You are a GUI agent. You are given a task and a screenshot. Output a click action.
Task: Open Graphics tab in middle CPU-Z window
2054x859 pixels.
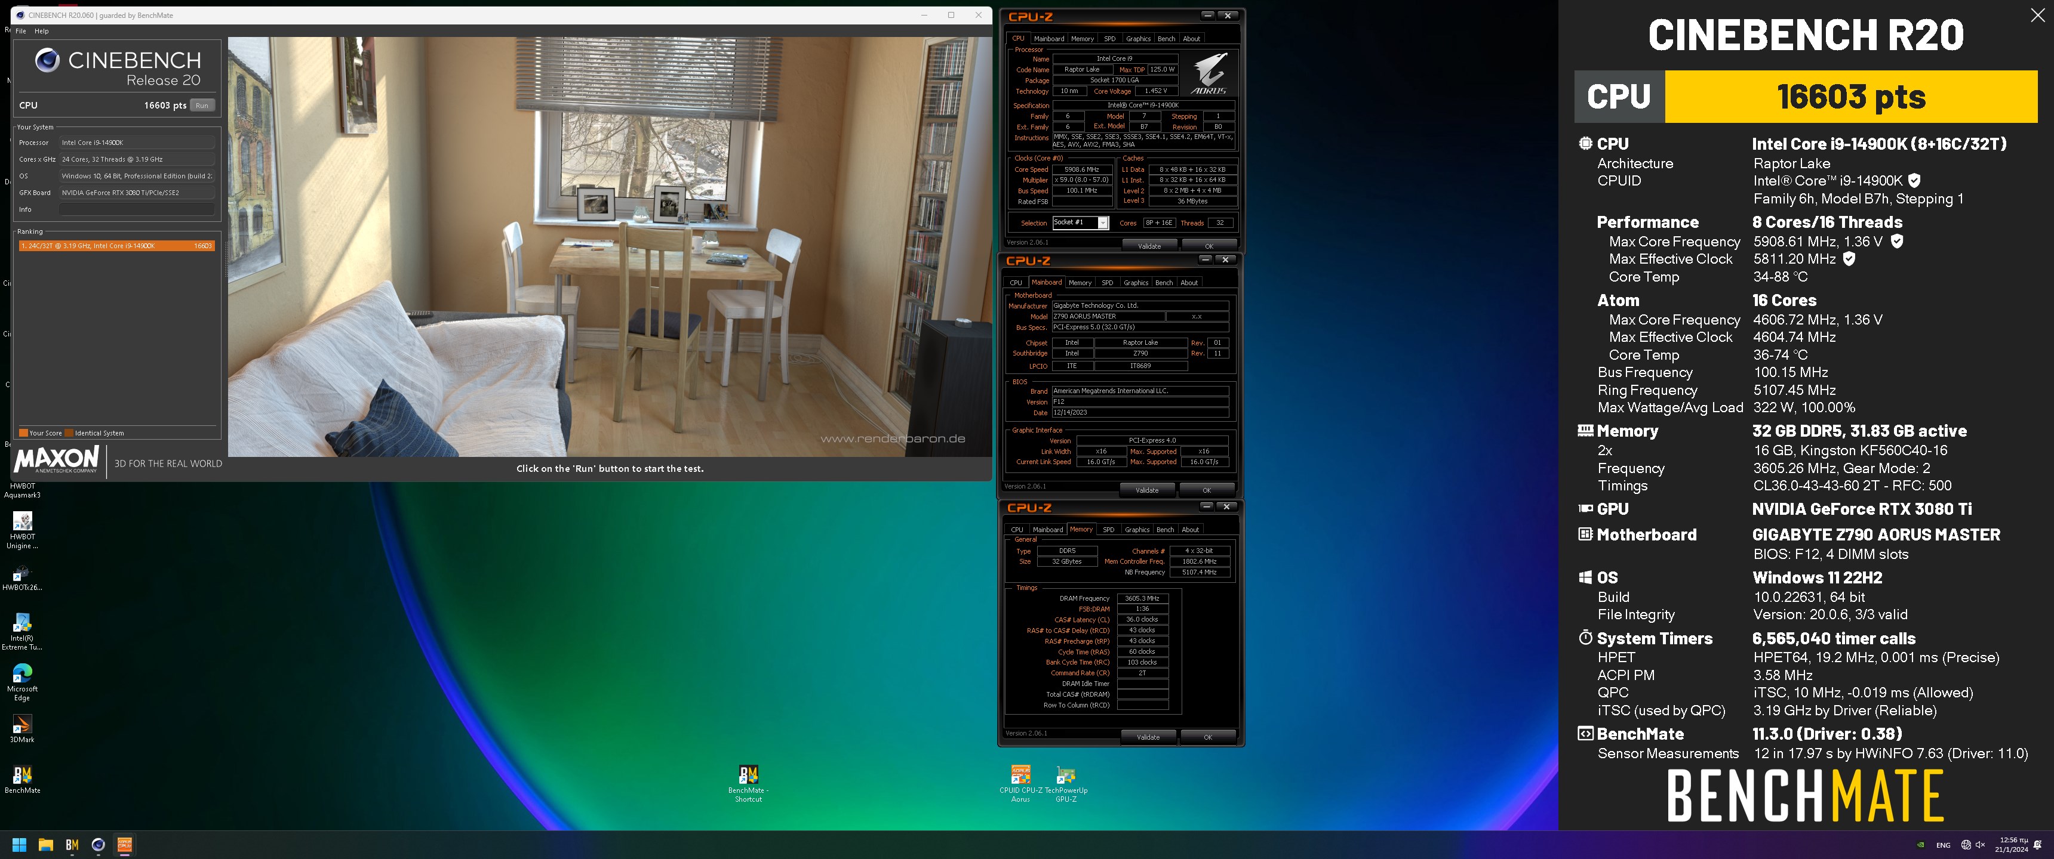tap(1136, 283)
